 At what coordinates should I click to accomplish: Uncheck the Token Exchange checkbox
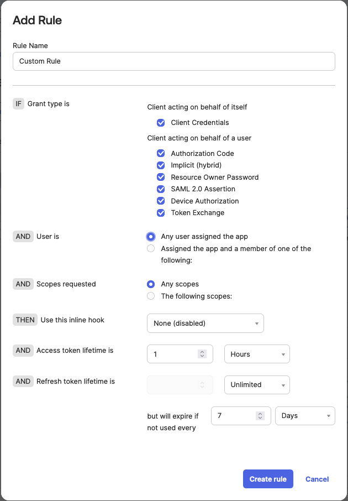point(161,213)
